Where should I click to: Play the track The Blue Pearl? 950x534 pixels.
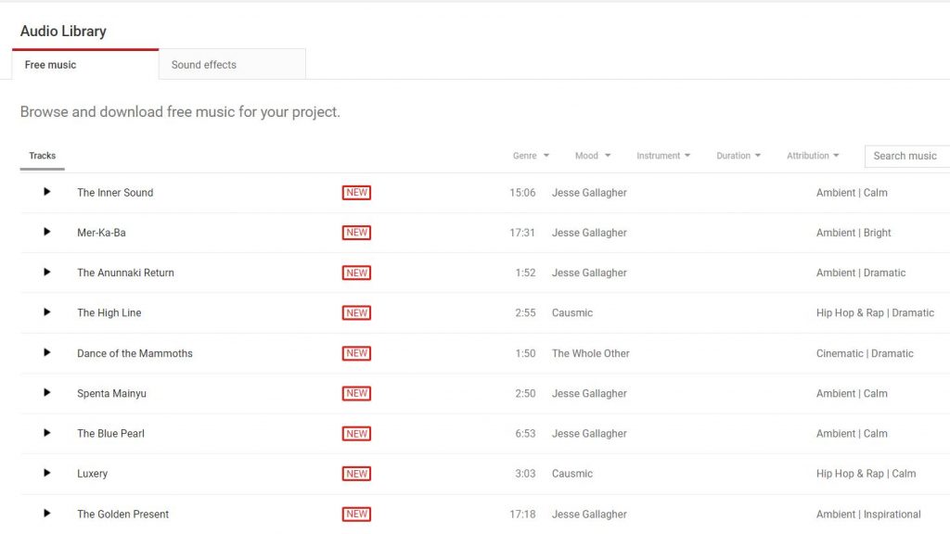(x=46, y=433)
